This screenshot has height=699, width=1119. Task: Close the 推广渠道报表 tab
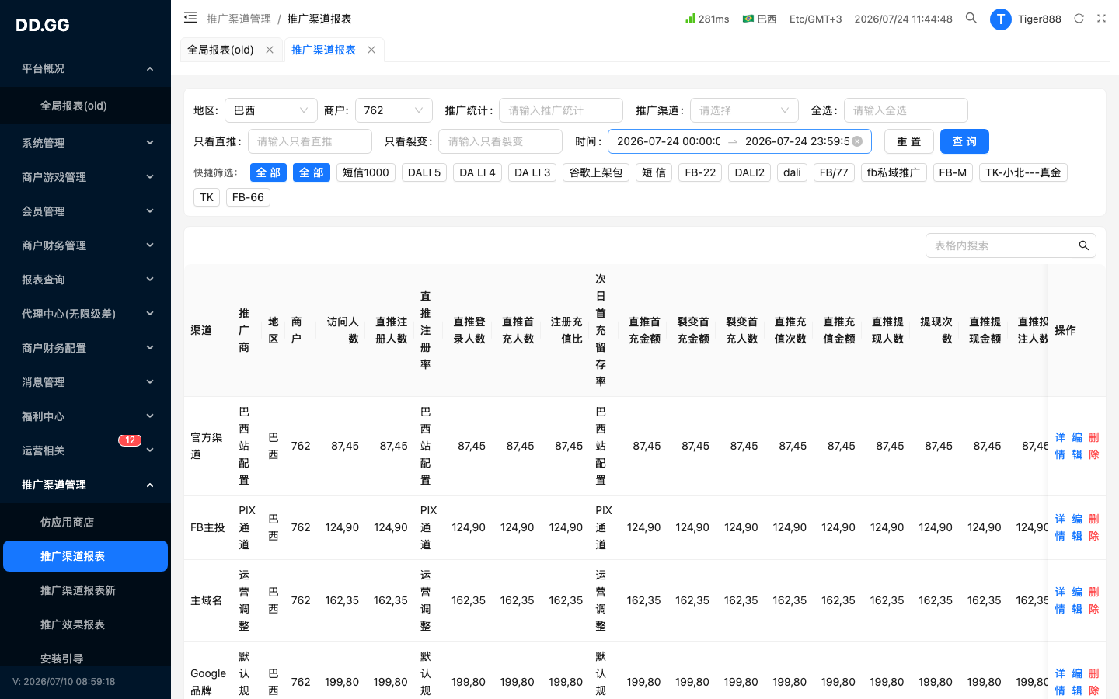pyautogui.click(x=371, y=50)
